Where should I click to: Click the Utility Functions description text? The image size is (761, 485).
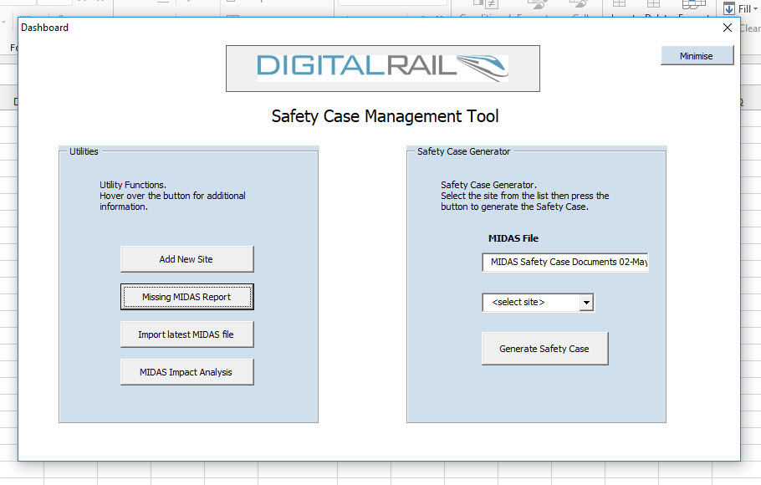click(x=172, y=196)
